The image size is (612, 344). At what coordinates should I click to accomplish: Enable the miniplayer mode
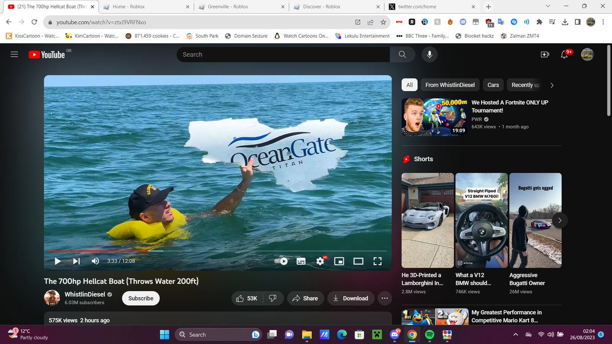point(339,261)
